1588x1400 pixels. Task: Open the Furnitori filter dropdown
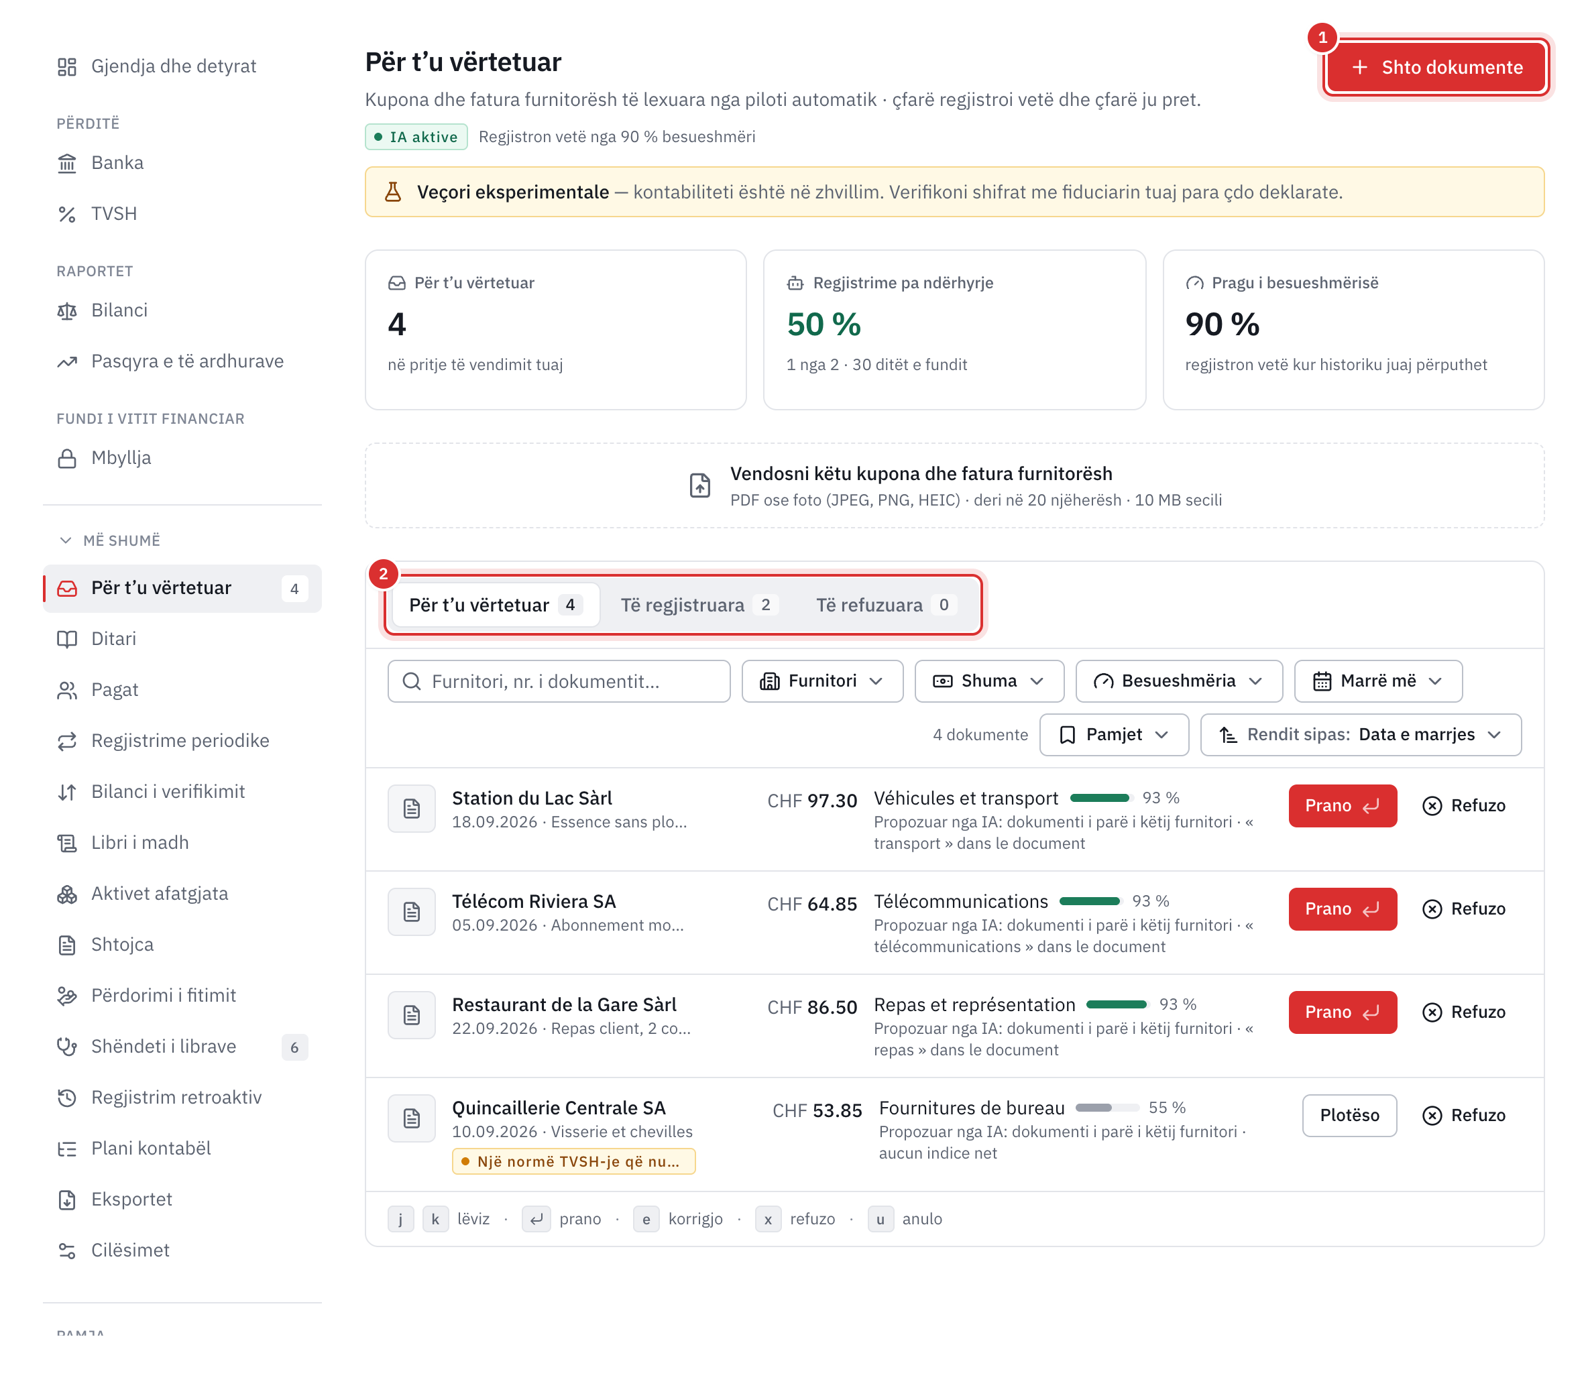[822, 681]
